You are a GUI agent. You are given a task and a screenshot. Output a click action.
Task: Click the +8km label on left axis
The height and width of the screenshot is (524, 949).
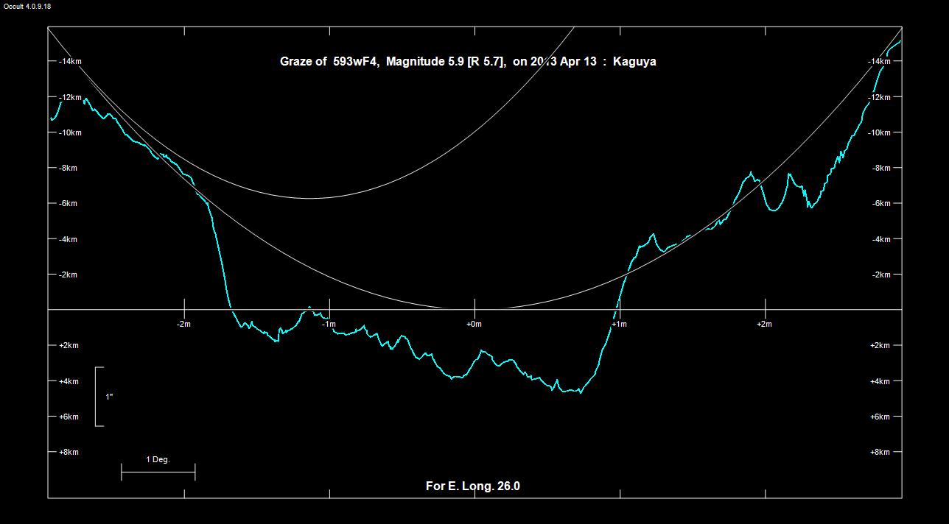(69, 453)
